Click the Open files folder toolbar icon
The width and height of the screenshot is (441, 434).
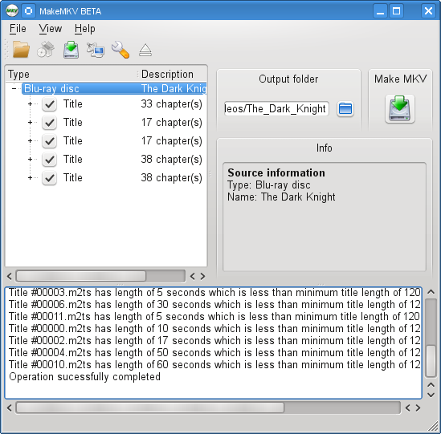(x=21, y=50)
